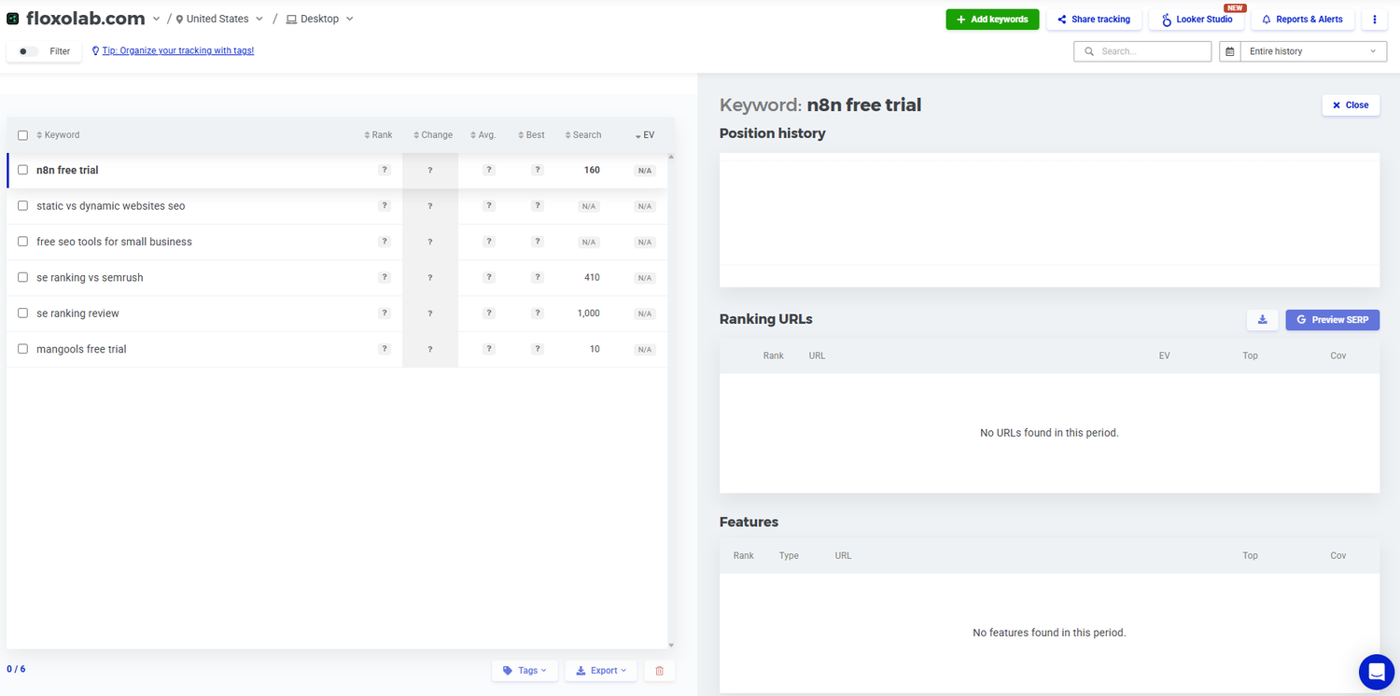Click the EV N/A badge for mangools free trial
The image size is (1400, 696).
pos(645,350)
